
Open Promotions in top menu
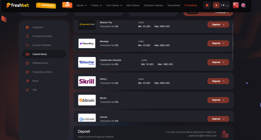191,5
